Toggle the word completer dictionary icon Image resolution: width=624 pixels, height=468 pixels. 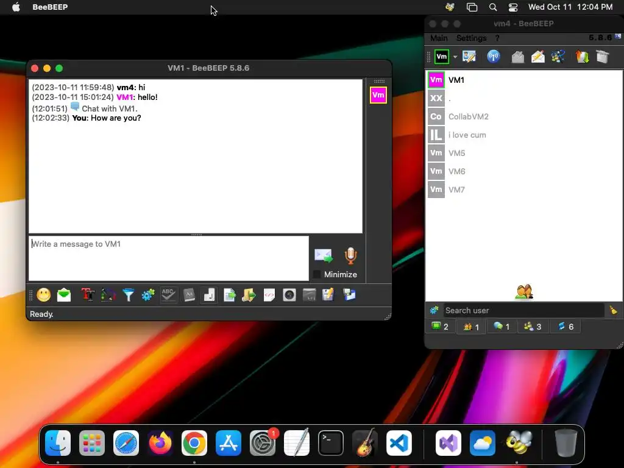(189, 295)
